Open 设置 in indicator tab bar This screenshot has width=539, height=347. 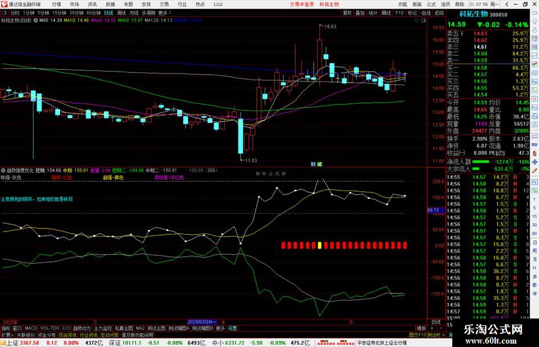(232, 328)
